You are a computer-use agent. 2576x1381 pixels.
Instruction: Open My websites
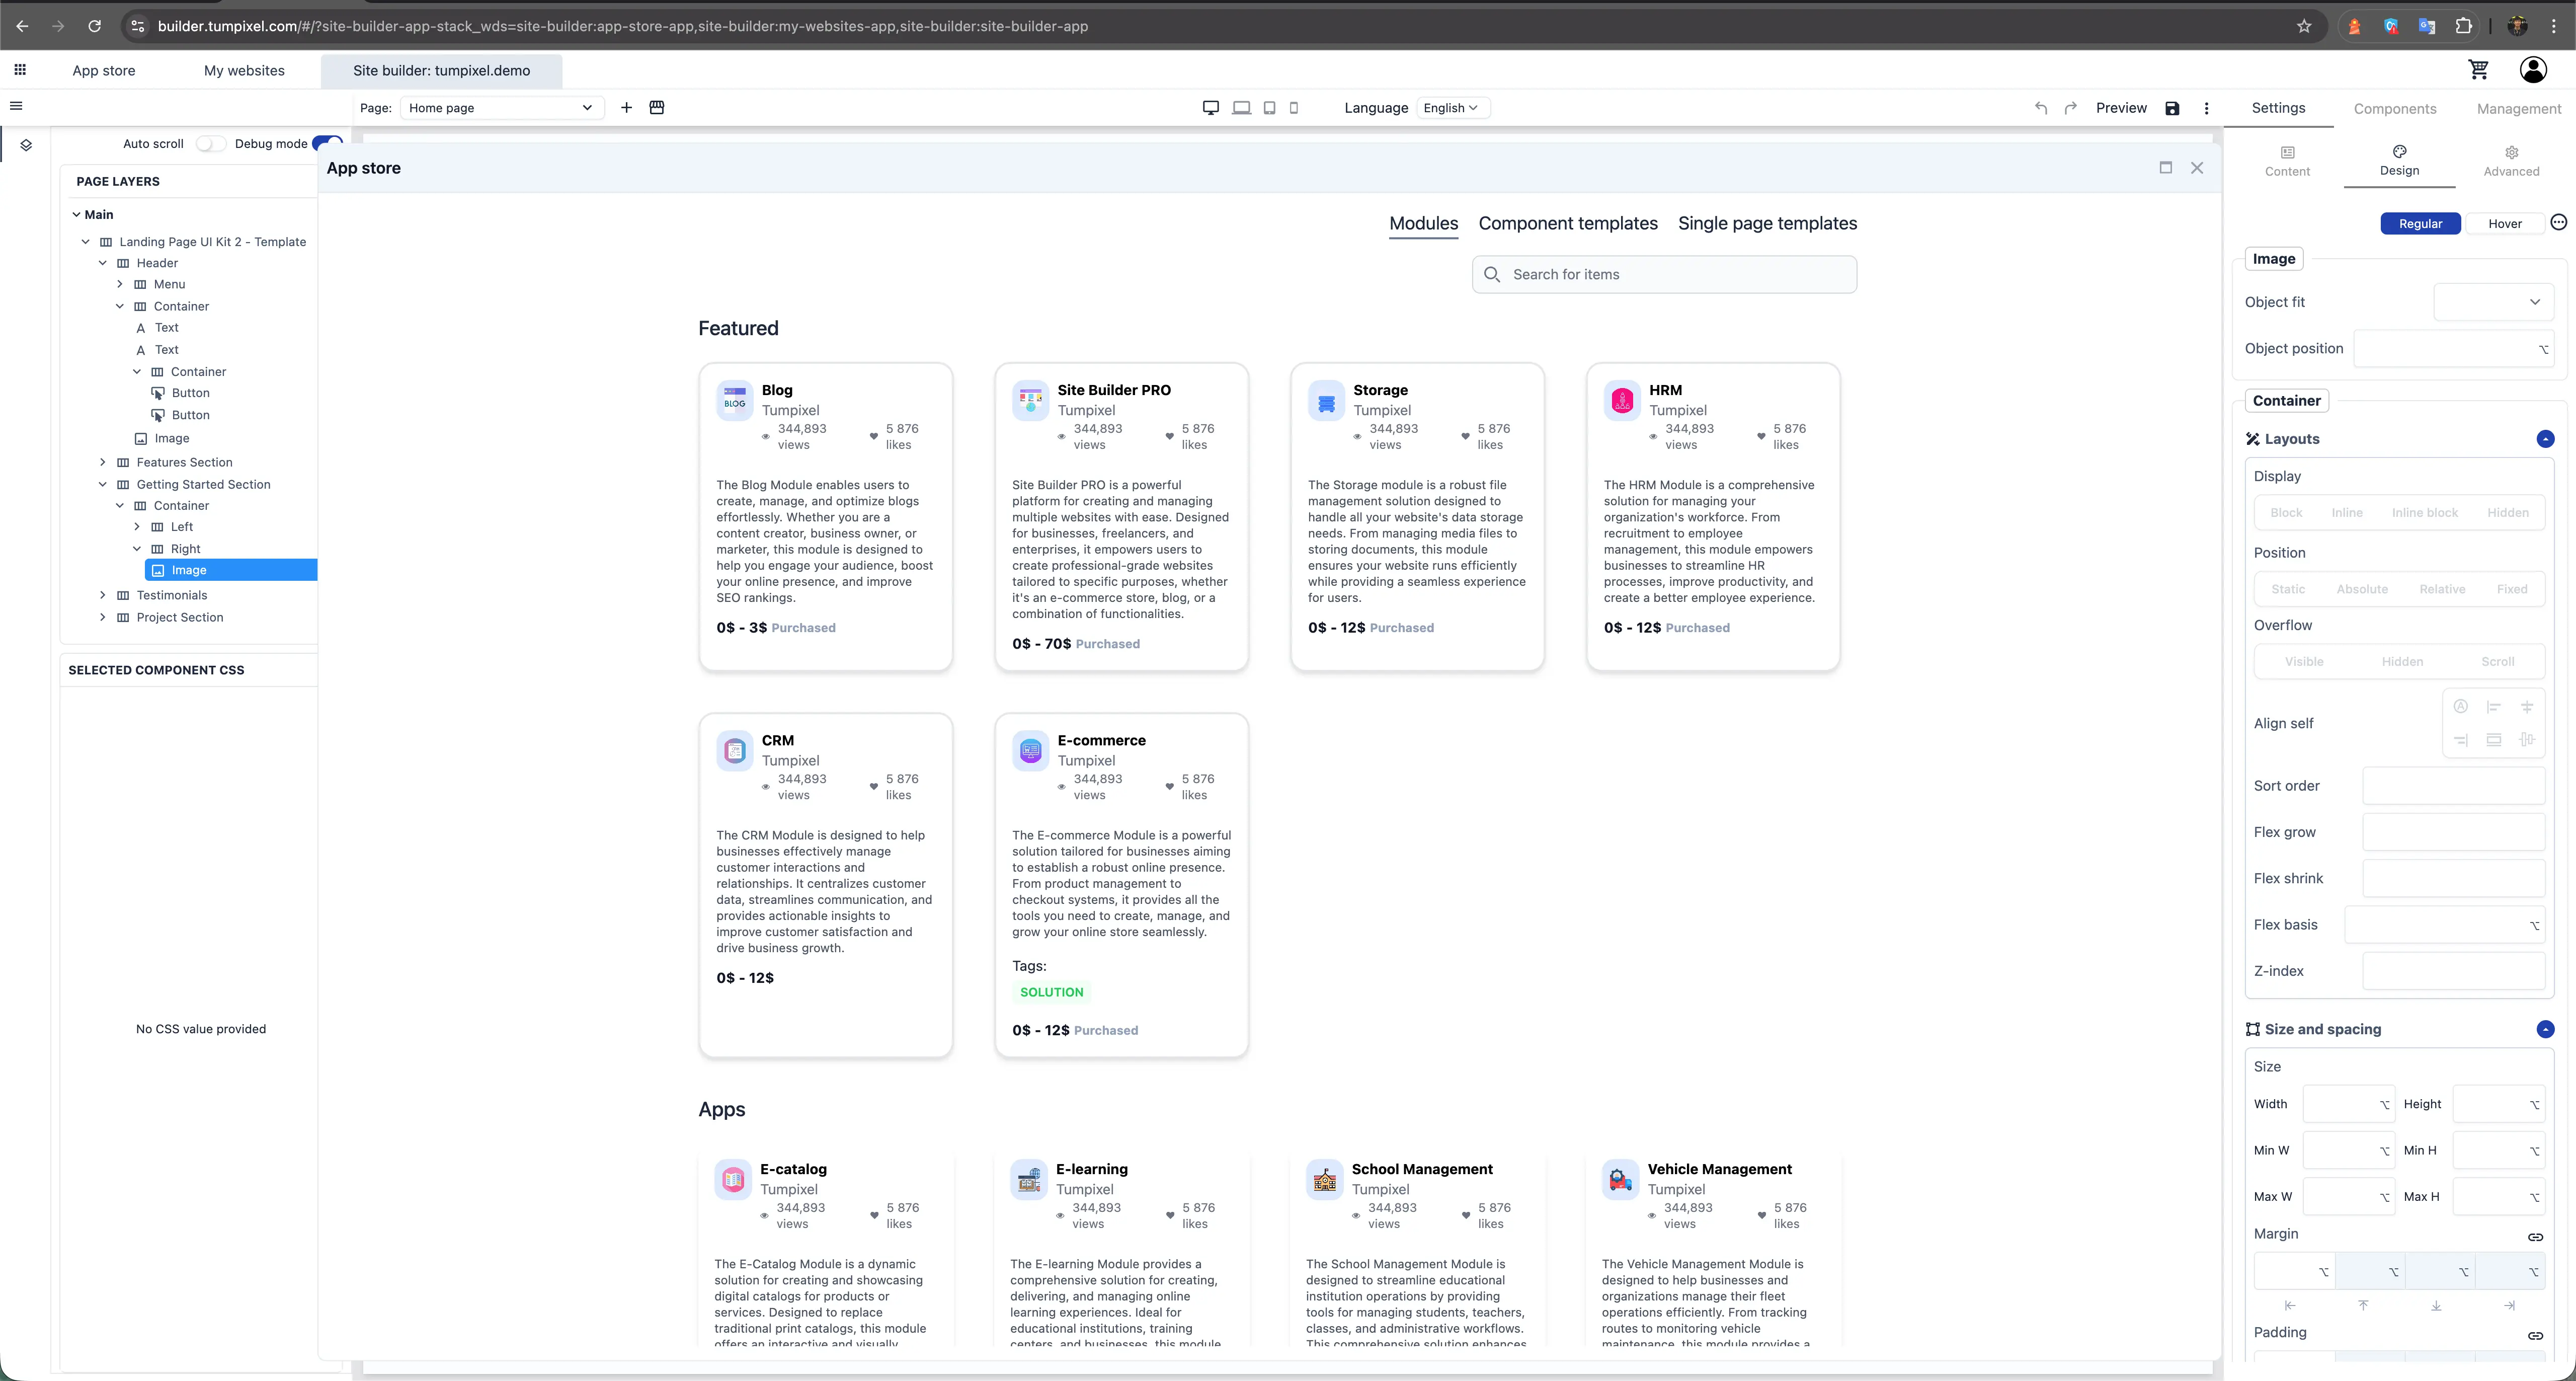244,70
